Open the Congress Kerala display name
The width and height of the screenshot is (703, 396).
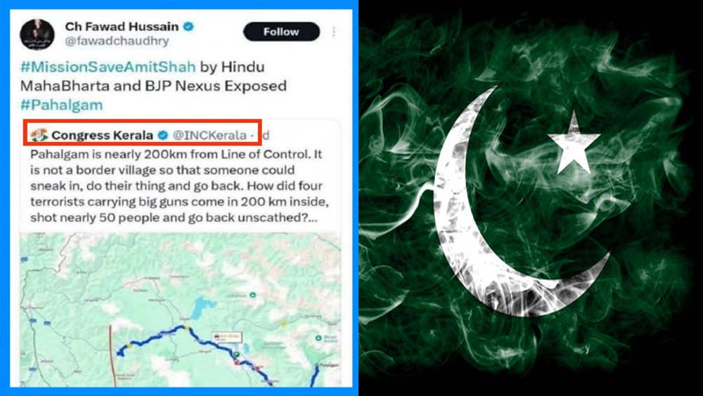pyautogui.click(x=103, y=135)
